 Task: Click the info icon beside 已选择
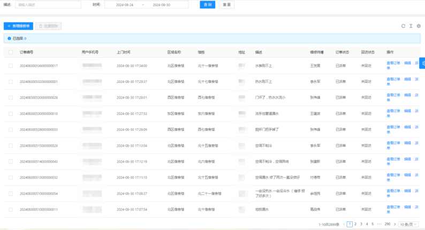9,39
